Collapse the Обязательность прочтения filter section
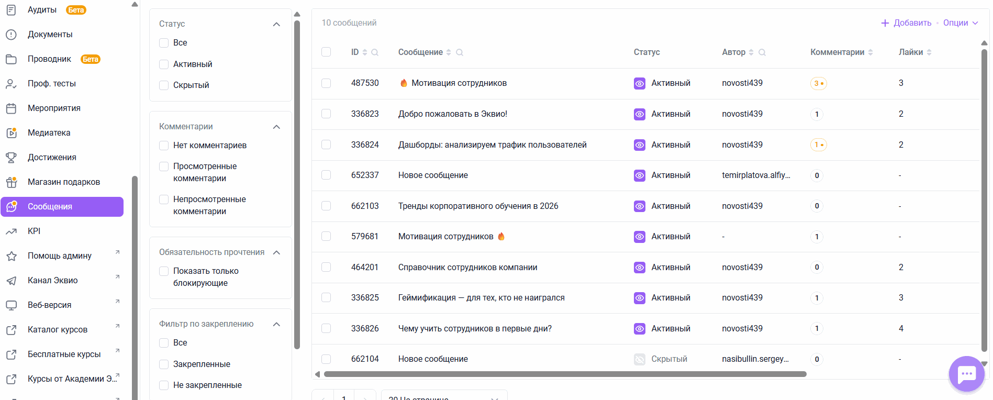Image resolution: width=993 pixels, height=400 pixels. point(277,252)
